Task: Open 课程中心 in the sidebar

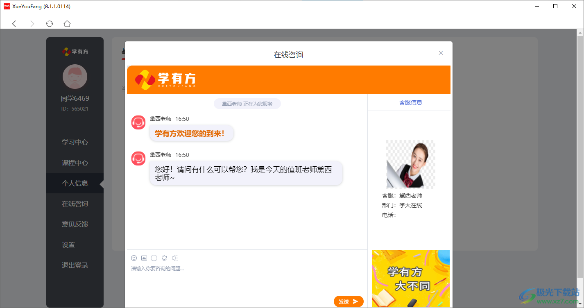Action: click(x=75, y=163)
